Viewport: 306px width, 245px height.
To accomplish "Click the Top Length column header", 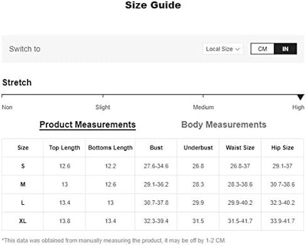I will point(65,148).
